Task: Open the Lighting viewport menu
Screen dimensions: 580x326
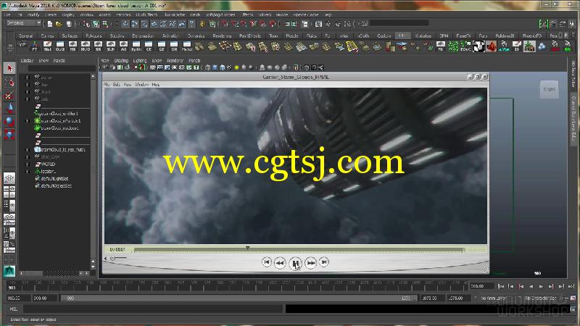Action: [140, 61]
